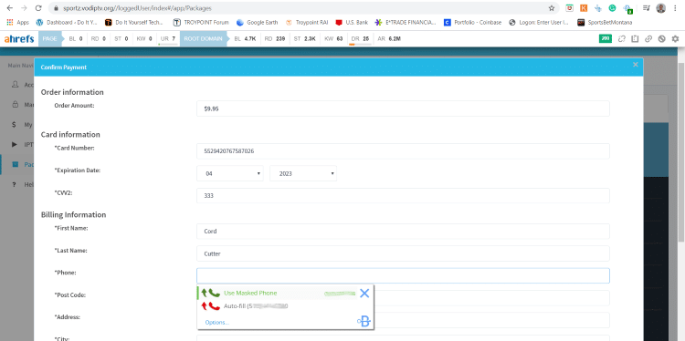Open the Troypoint RAI bookmark
This screenshot has width=685, height=341.
(307, 22)
